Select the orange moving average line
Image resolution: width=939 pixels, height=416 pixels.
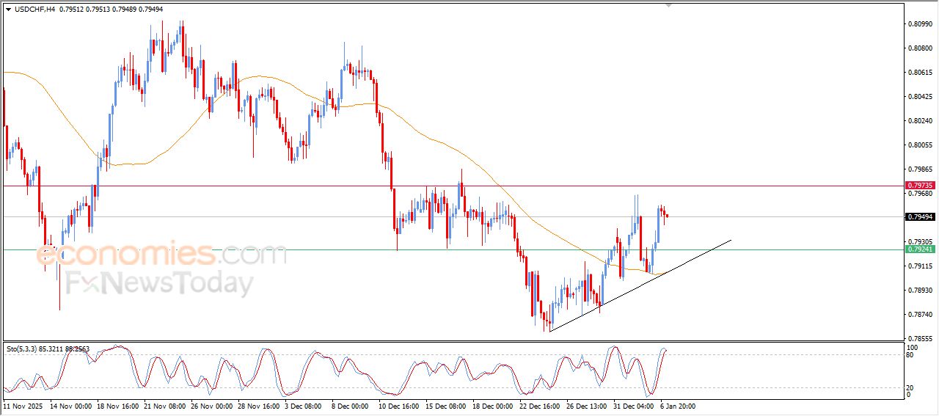point(440,141)
